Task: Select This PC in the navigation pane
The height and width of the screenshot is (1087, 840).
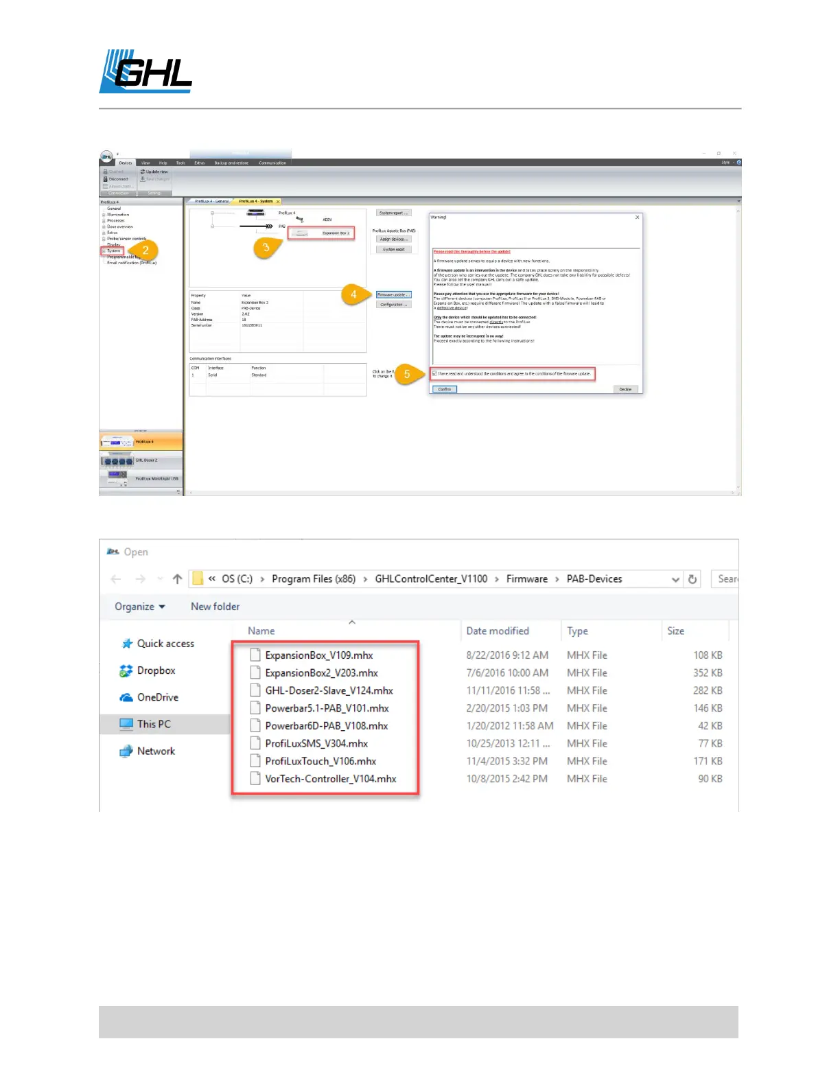Action: click(x=165, y=724)
